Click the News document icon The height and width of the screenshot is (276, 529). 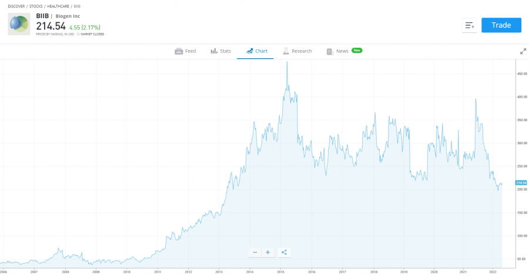point(330,51)
